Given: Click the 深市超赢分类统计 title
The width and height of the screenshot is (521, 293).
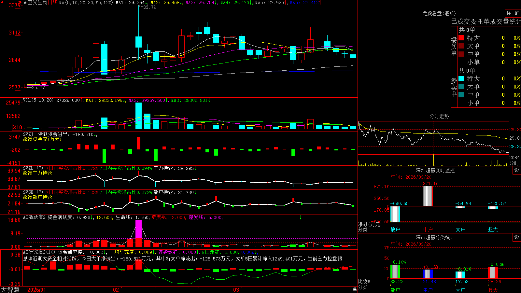Looking at the screenshot, I should 435,237.
